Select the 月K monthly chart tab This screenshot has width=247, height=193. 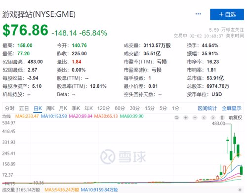point(63,108)
